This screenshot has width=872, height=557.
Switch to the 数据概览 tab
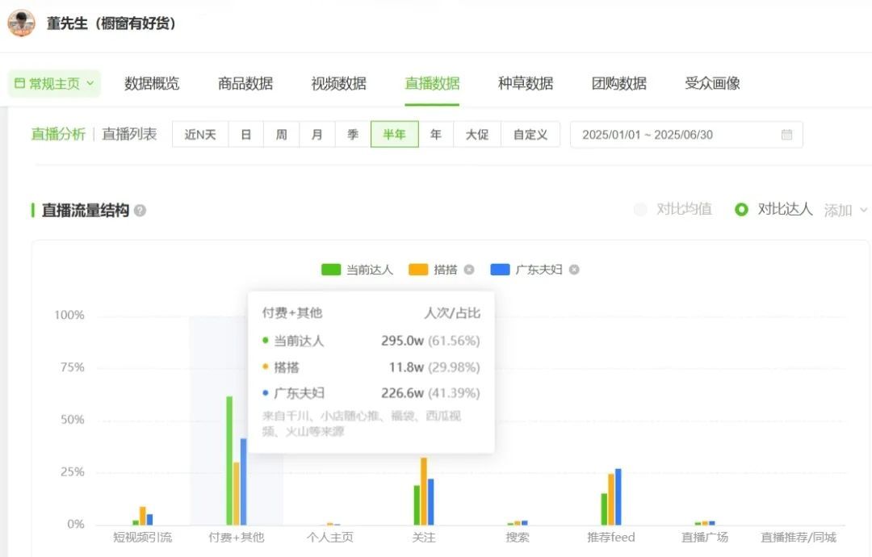point(152,83)
